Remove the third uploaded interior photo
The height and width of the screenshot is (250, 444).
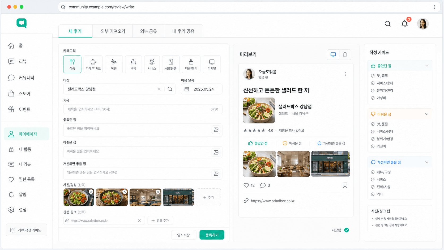pyautogui.click(x=158, y=192)
